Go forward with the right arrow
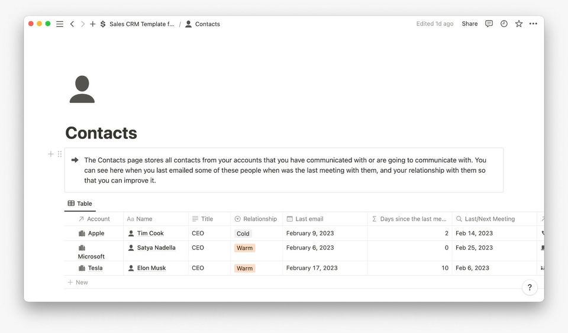Image resolution: width=568 pixels, height=333 pixels. 82,24
